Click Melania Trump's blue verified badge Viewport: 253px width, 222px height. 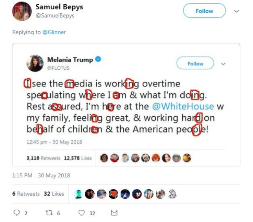tap(98, 59)
